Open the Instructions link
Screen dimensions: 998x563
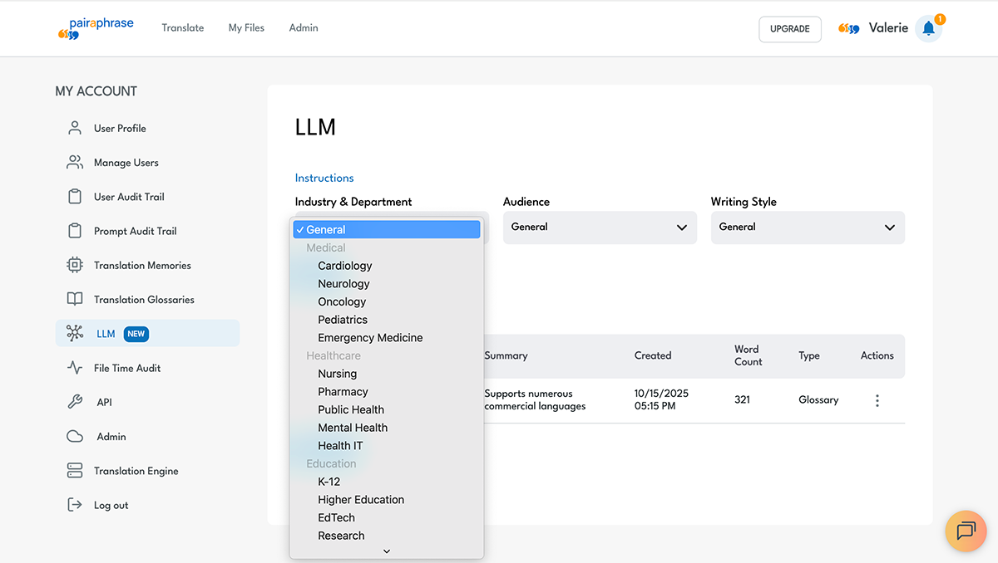coord(324,178)
